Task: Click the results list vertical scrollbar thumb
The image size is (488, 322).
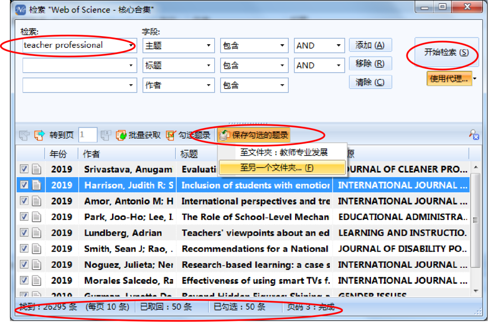Action: (x=475, y=220)
